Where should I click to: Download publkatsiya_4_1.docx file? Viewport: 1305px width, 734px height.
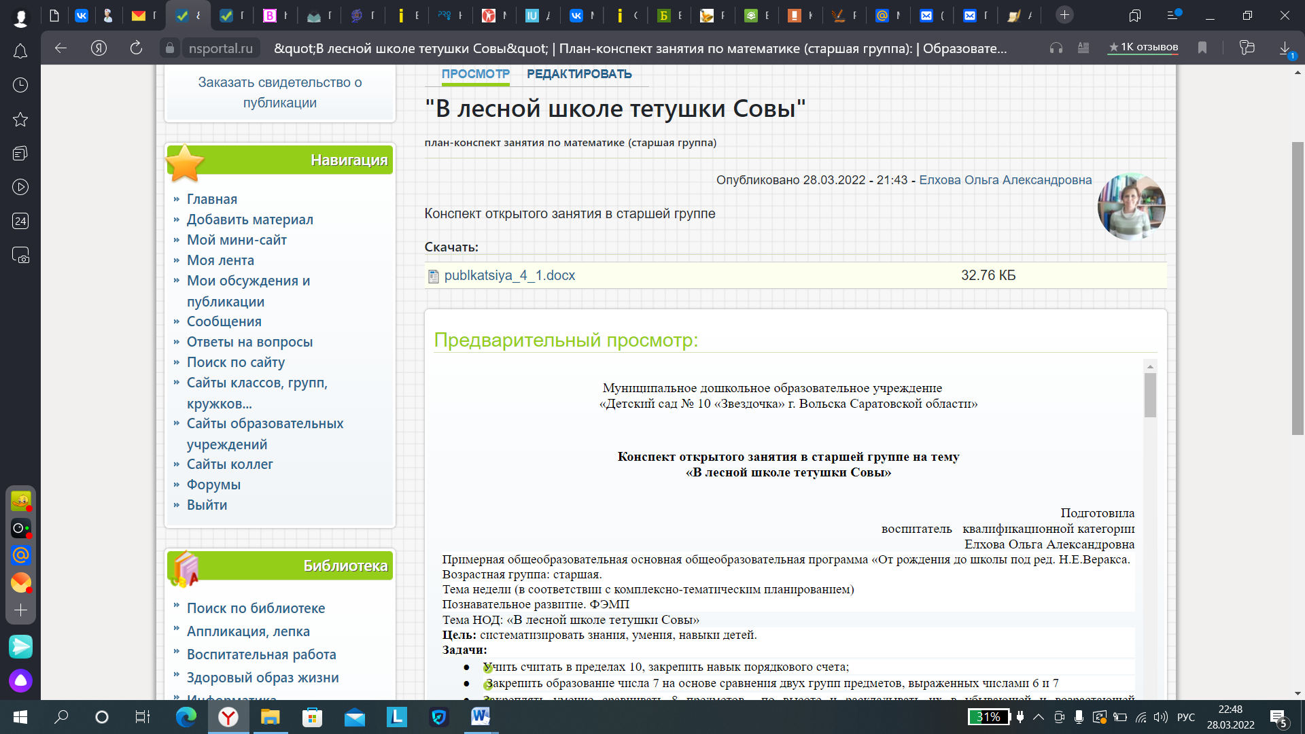(x=509, y=275)
